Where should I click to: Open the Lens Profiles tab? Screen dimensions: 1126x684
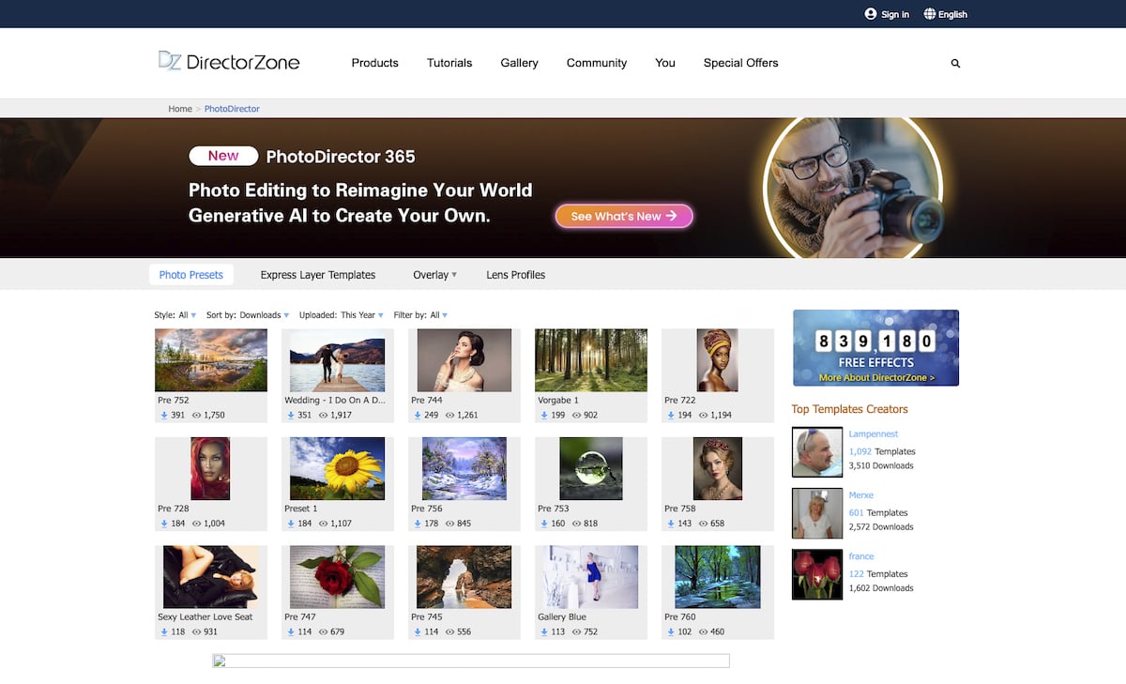click(x=515, y=275)
